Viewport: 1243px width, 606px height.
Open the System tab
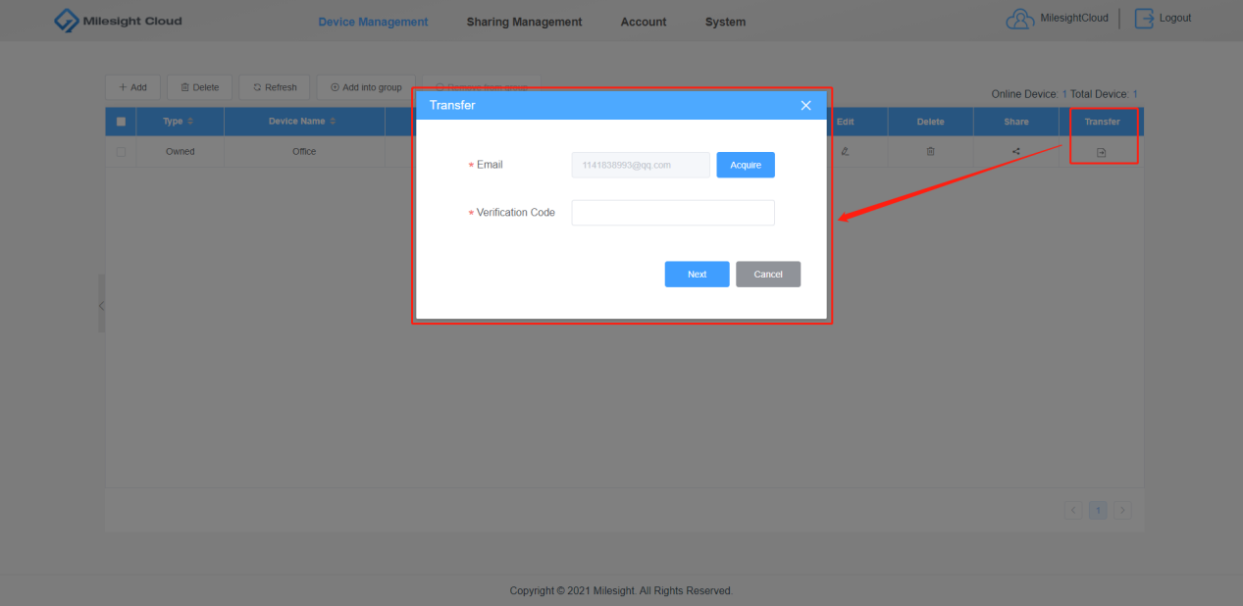click(x=725, y=22)
